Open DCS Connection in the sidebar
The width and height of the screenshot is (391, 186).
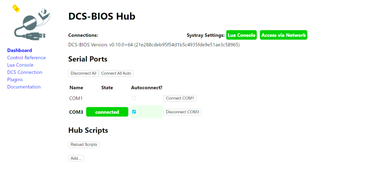pyautogui.click(x=25, y=72)
